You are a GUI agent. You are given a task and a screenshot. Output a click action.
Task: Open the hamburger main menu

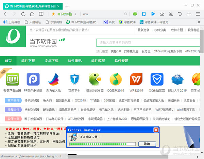198,14
